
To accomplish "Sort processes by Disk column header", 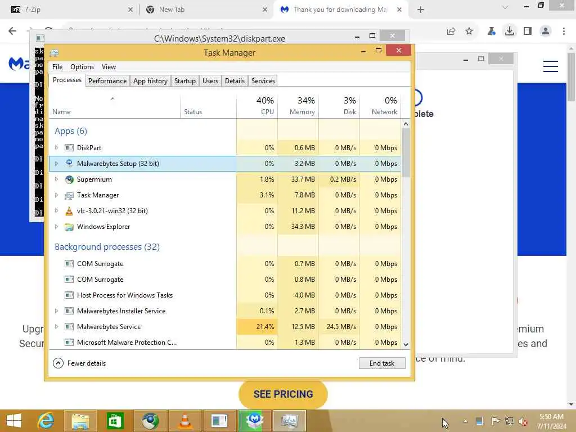I will coord(339,105).
